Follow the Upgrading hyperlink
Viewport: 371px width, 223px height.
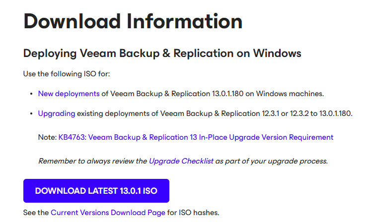[x=57, y=113]
